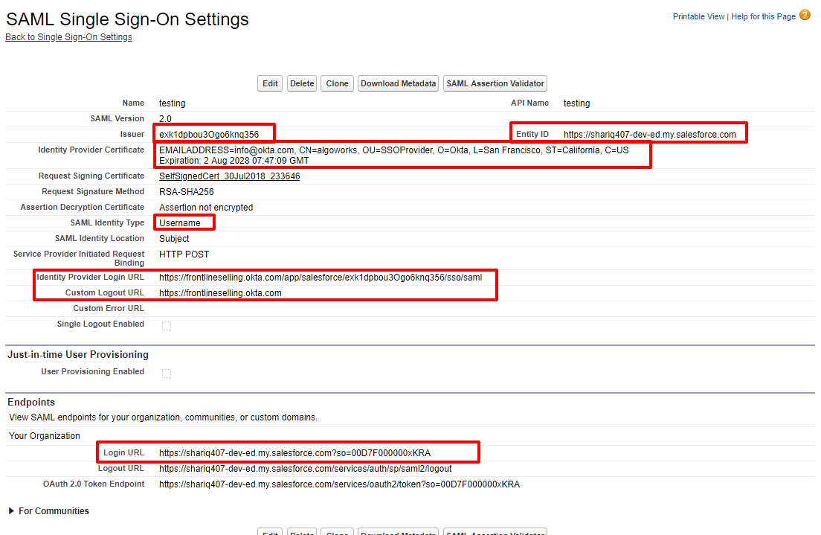Viewport: 821px width, 535px height.
Task: Click the Entity ID salesforce URL value
Action: pyautogui.click(x=649, y=135)
